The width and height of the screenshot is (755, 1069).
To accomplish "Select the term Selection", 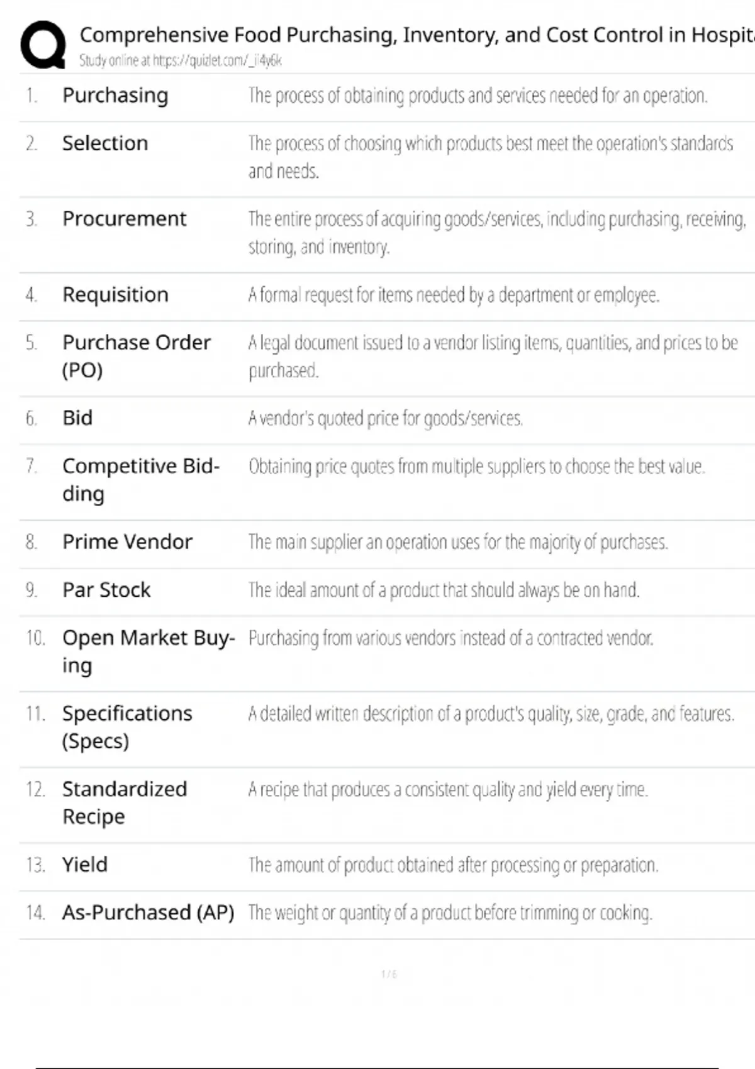I will pyautogui.click(x=105, y=143).
